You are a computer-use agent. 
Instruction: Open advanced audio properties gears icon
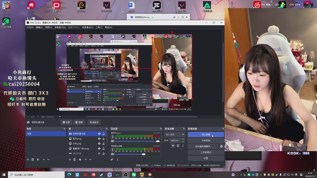coord(112,159)
